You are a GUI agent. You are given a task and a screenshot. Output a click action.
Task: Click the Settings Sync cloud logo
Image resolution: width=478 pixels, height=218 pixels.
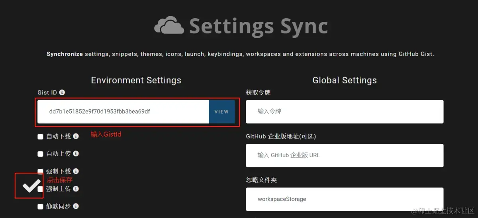click(169, 25)
